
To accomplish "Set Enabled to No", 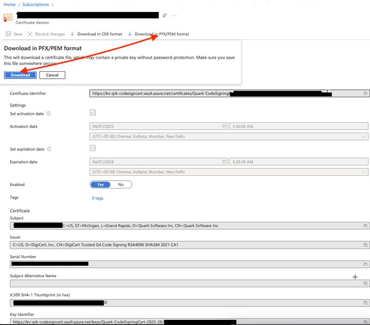I will tap(121, 184).
